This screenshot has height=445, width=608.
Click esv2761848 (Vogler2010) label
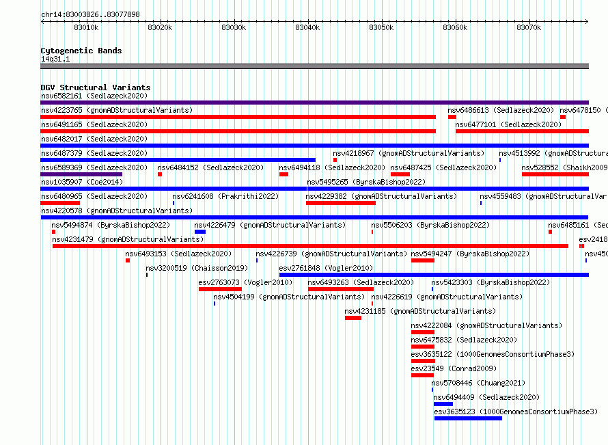(x=326, y=268)
